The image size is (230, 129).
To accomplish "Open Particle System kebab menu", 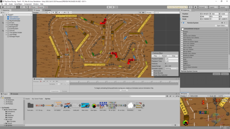I will (227, 23).
